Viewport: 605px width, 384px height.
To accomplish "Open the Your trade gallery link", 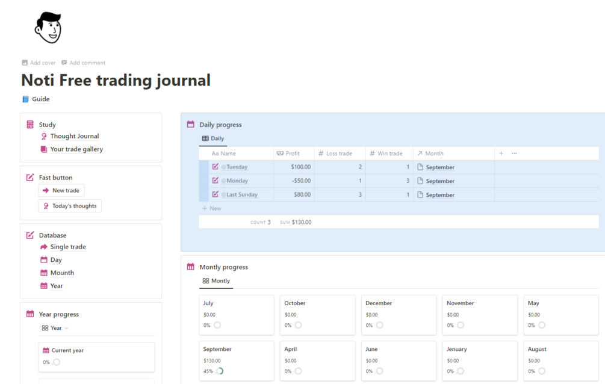I will coord(77,149).
